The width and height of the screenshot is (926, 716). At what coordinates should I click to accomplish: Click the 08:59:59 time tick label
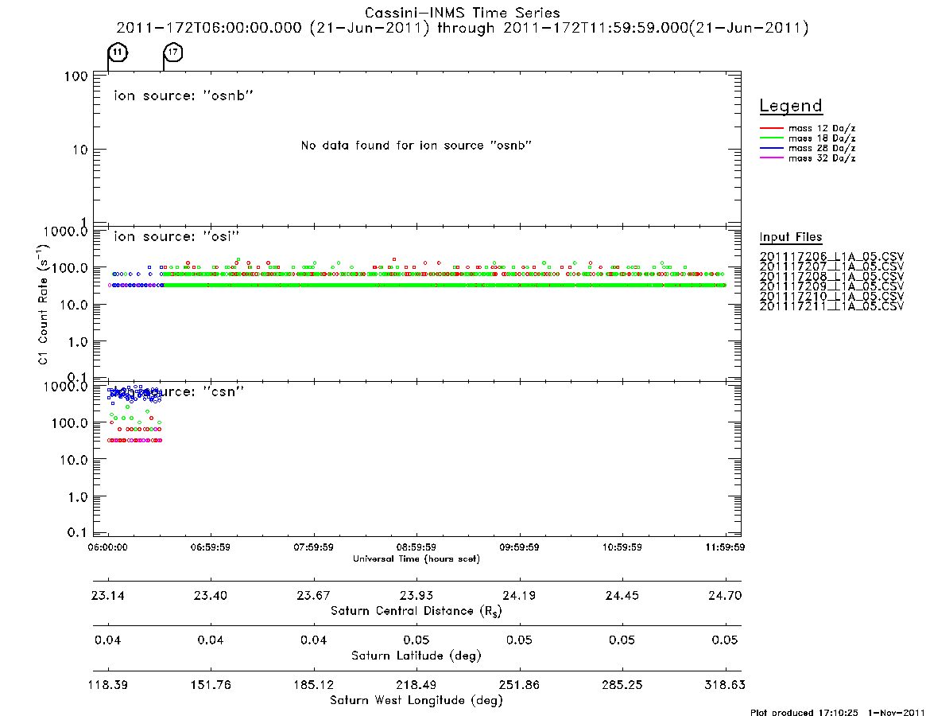[x=417, y=547]
